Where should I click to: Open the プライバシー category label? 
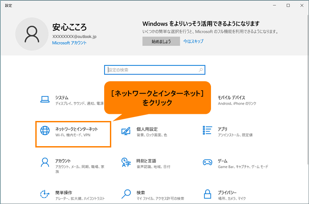coord(227,193)
